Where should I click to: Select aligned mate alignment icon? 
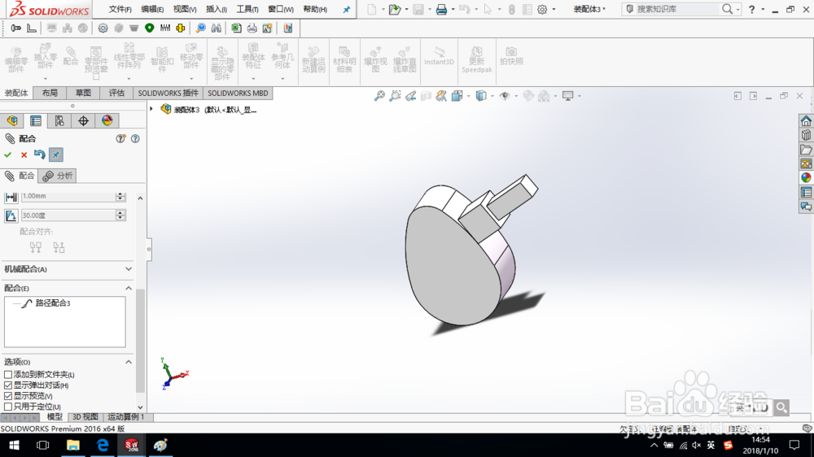coord(36,247)
